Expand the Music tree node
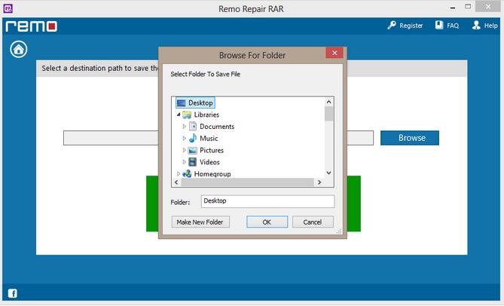The image size is (504, 306). click(x=184, y=138)
